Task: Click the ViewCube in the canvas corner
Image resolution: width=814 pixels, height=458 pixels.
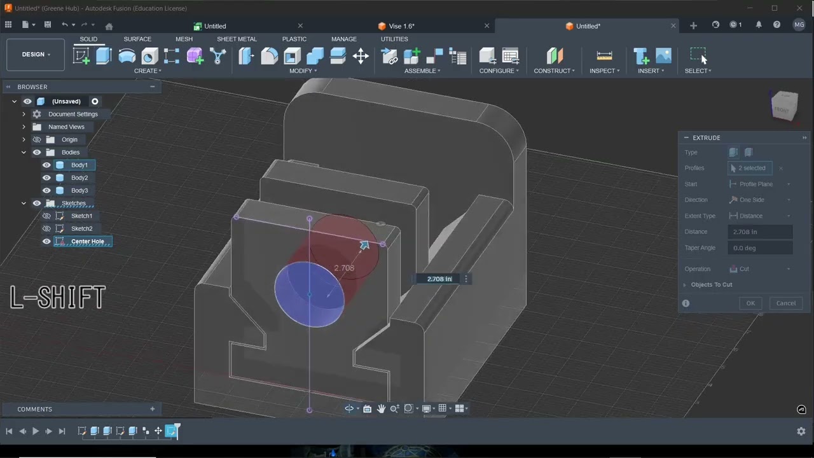Action: [783, 106]
